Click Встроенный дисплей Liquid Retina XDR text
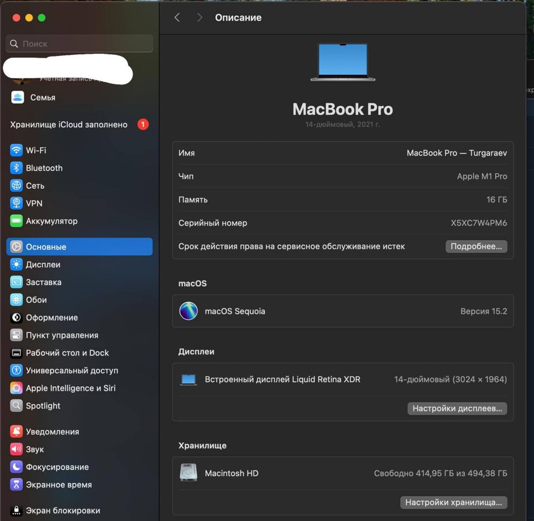The width and height of the screenshot is (534, 521). pyautogui.click(x=282, y=379)
